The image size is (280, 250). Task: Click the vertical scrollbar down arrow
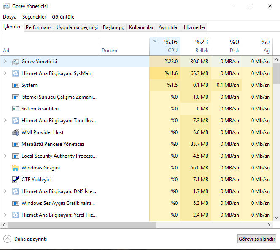coord(276,218)
